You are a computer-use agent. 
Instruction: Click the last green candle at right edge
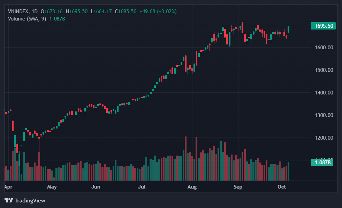(289, 28)
